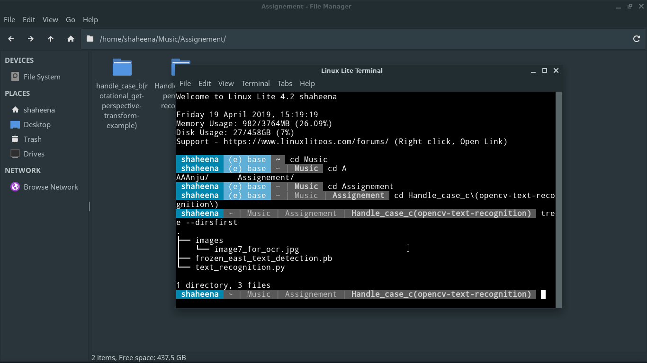The width and height of the screenshot is (647, 363).
Task: Go back using the back arrow button
Action: 11,39
